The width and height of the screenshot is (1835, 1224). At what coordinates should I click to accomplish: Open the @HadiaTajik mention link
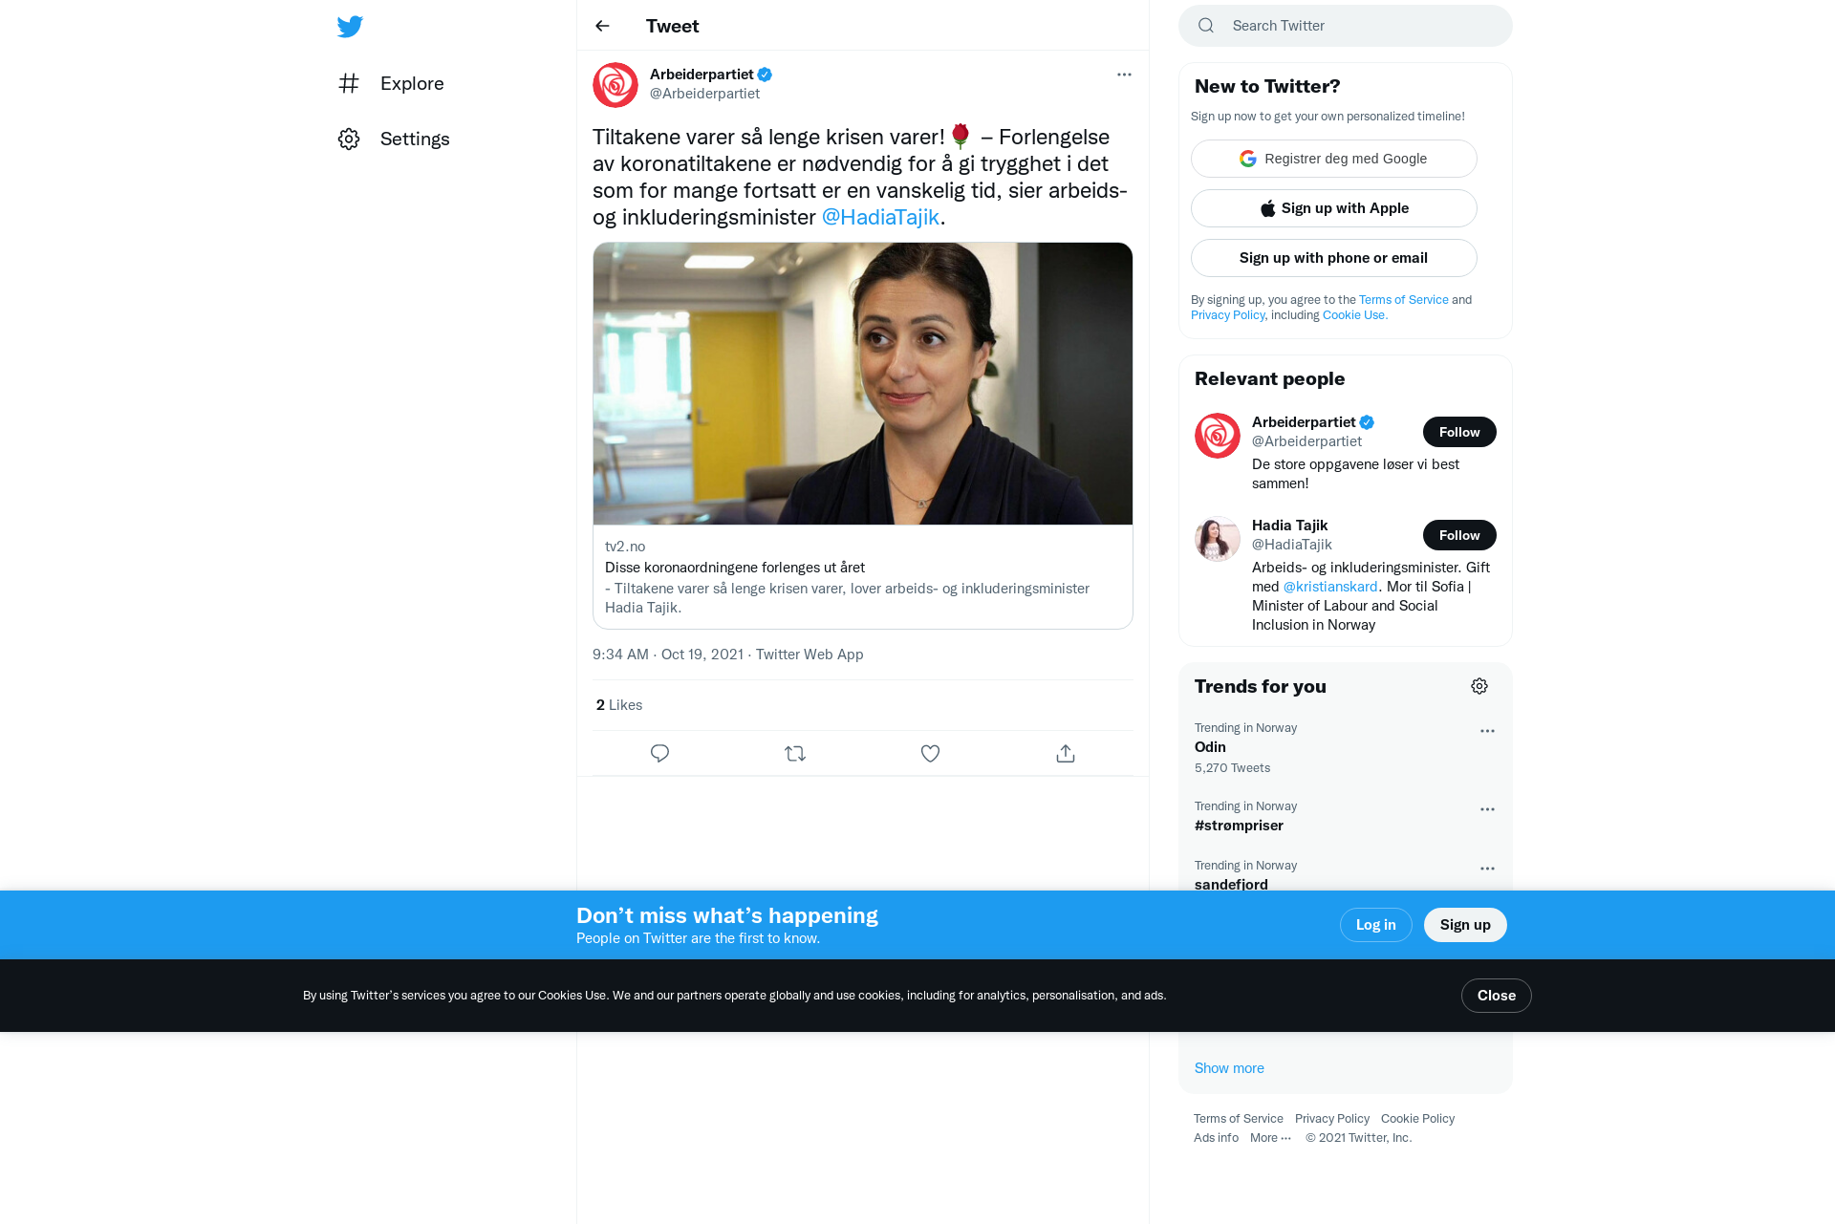click(880, 218)
